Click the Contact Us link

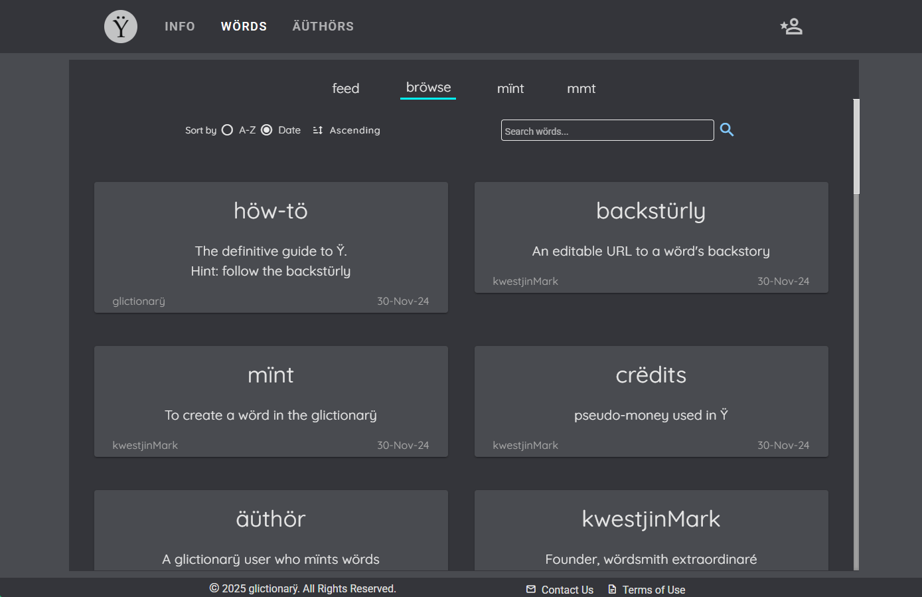click(568, 589)
